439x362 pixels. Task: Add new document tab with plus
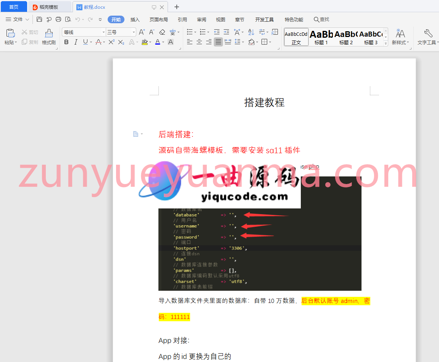pos(177,7)
